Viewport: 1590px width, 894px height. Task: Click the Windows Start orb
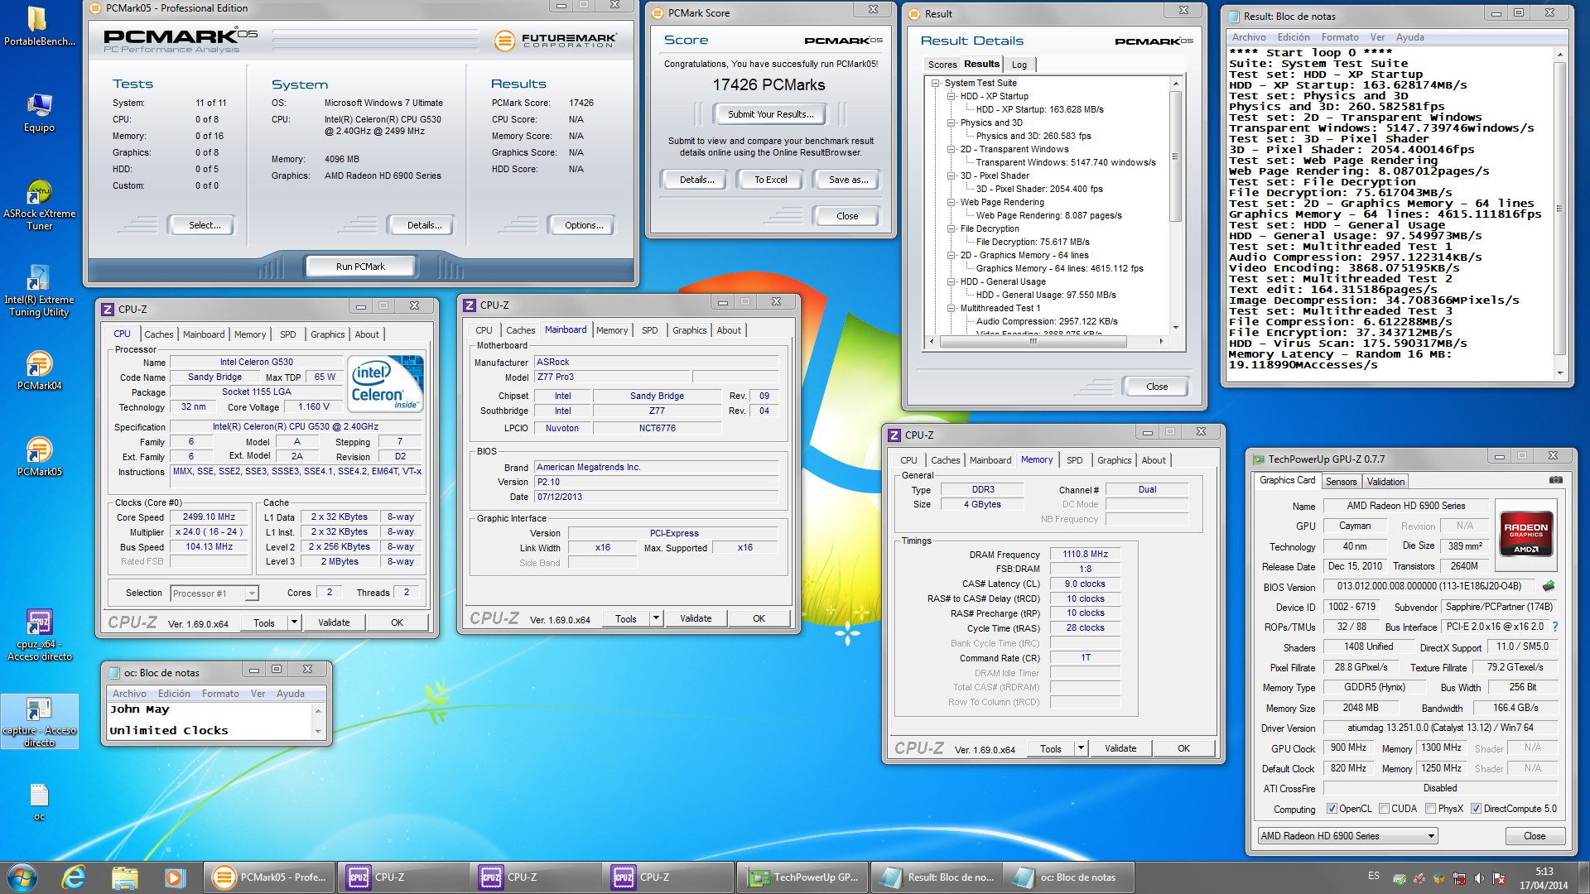[x=22, y=877]
